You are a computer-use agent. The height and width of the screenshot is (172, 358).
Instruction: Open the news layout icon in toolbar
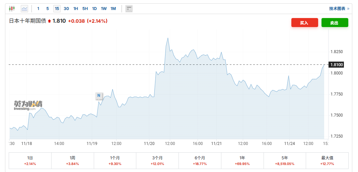point(129,9)
